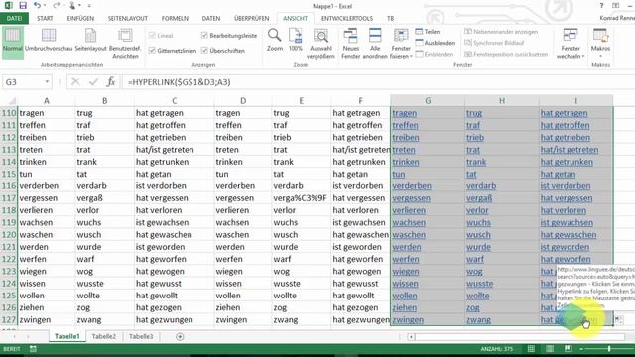635x357 pixels.
Task: Open the ENTWICKLERTOOLS ribbon tab
Action: pos(347,18)
